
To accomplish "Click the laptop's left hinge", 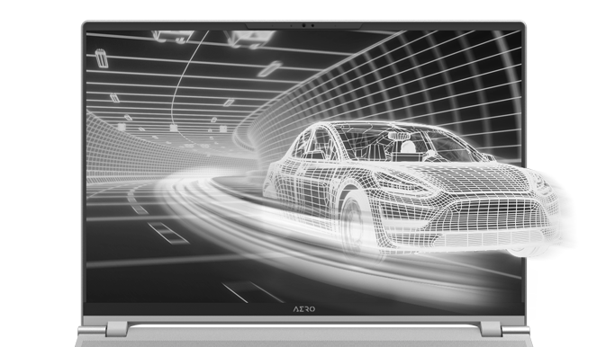I will 116,329.
